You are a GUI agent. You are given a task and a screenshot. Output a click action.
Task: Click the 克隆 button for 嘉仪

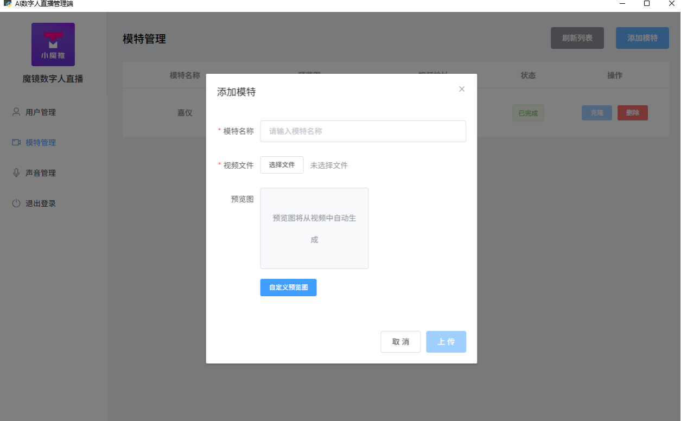(596, 113)
